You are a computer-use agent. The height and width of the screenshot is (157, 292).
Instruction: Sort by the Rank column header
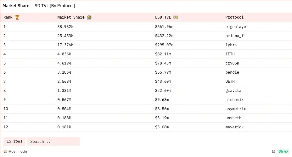[x=8, y=17]
